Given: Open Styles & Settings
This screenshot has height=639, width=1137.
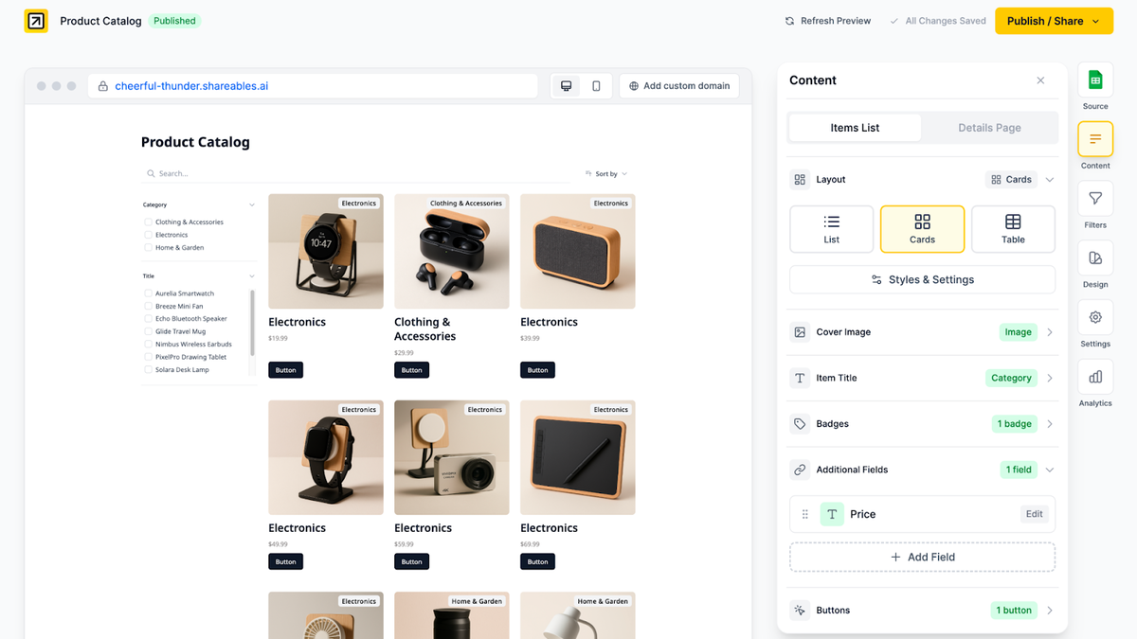Looking at the screenshot, I should [x=921, y=279].
